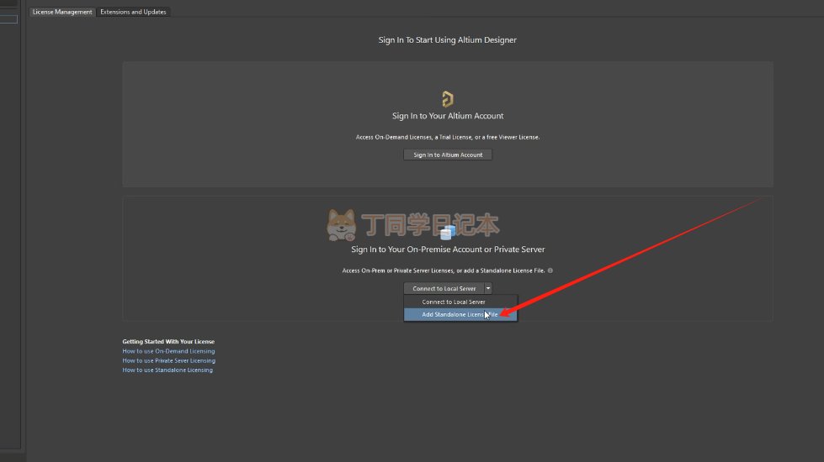
Task: Click the Getting Started With Your License heading
Action: tap(168, 342)
